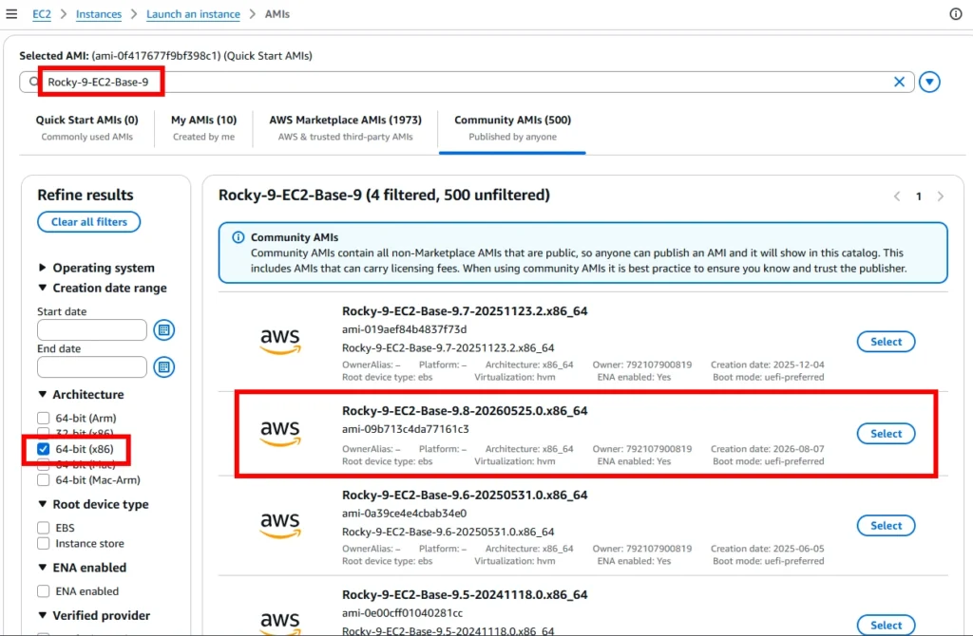The height and width of the screenshot is (636, 973).
Task: Click AMI ID ami-09b713c4da77161c3
Action: (405, 429)
